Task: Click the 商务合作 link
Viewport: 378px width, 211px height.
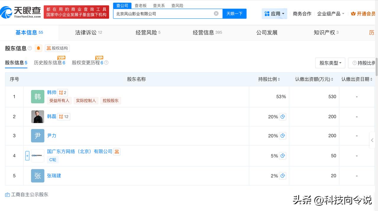Action: [302, 14]
